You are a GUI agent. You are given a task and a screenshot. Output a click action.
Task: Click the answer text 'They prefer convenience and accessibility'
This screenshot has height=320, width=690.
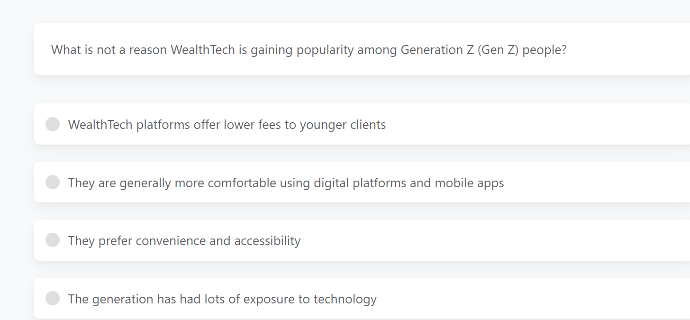point(184,240)
